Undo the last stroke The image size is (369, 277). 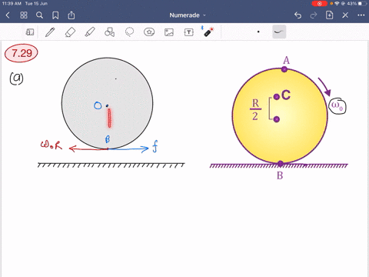298,15
